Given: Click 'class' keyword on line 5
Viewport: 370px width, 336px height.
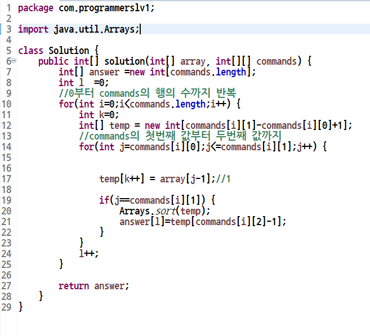Looking at the screenshot, I should point(30,51).
